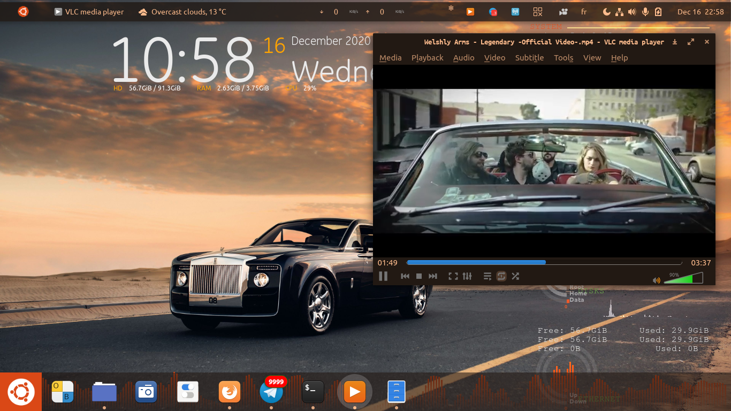Open weather indicator Overcast clouds 13 °C
Viewport: 731px width, 411px height.
182,12
